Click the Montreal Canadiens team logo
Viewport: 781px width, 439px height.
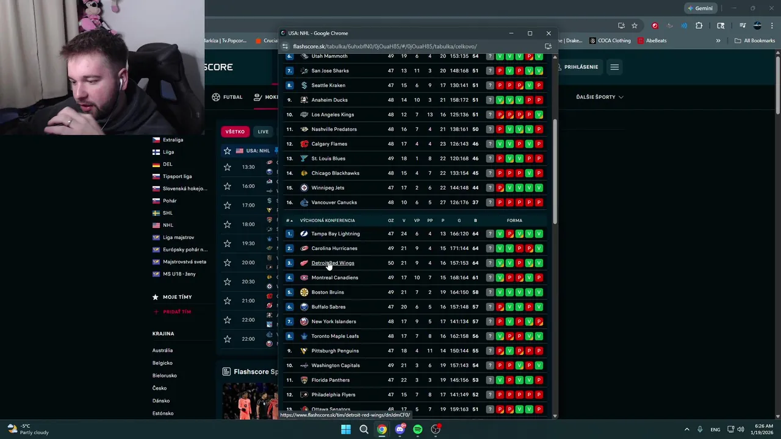pyautogui.click(x=304, y=277)
